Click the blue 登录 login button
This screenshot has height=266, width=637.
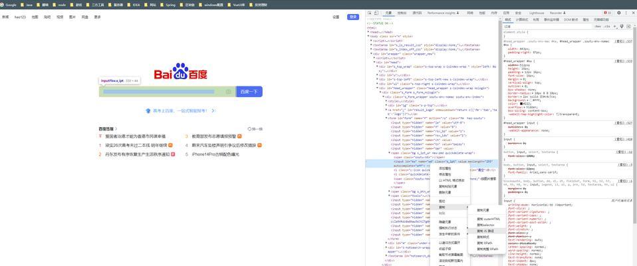[353, 17]
